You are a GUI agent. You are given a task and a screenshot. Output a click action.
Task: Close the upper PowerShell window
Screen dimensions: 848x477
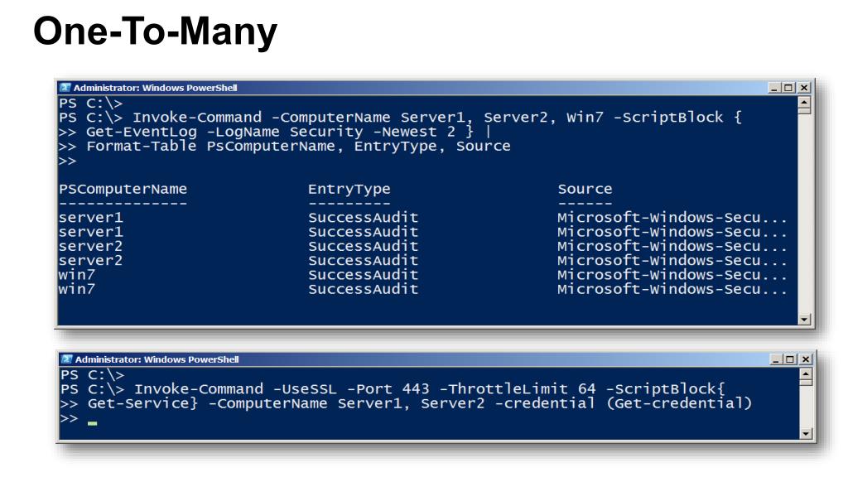pos(804,88)
